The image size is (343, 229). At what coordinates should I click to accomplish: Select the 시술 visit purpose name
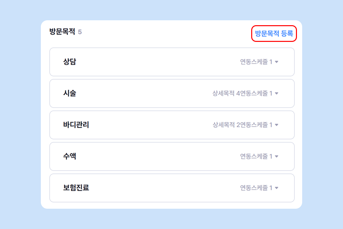coord(70,93)
